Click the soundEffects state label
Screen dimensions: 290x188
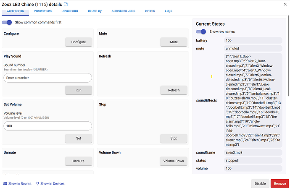point(206,100)
